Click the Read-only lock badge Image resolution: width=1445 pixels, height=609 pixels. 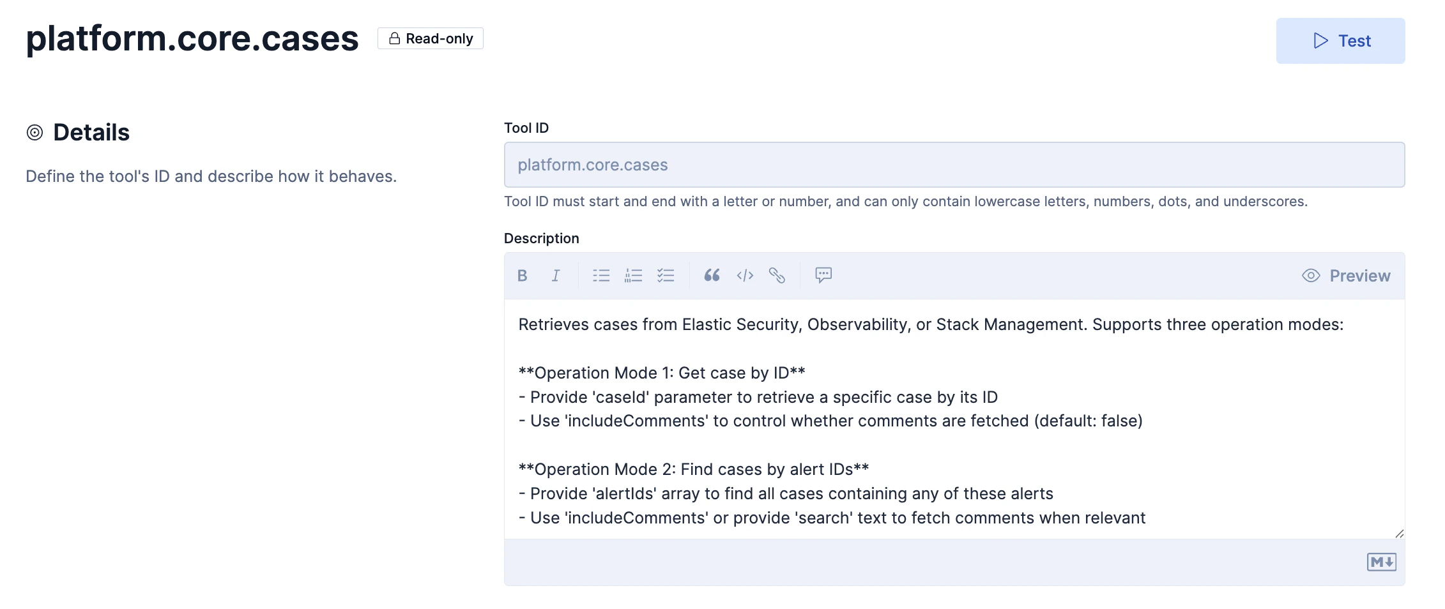coord(431,39)
